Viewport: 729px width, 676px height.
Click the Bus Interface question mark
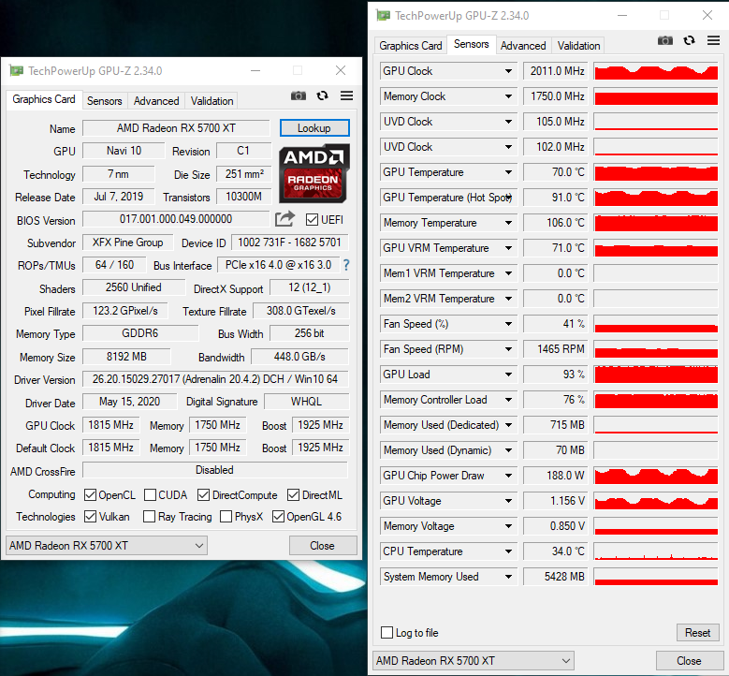click(x=346, y=265)
